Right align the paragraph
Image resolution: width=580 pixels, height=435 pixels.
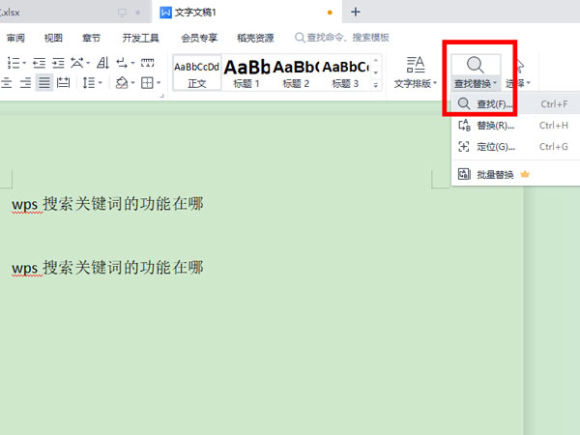(25, 82)
